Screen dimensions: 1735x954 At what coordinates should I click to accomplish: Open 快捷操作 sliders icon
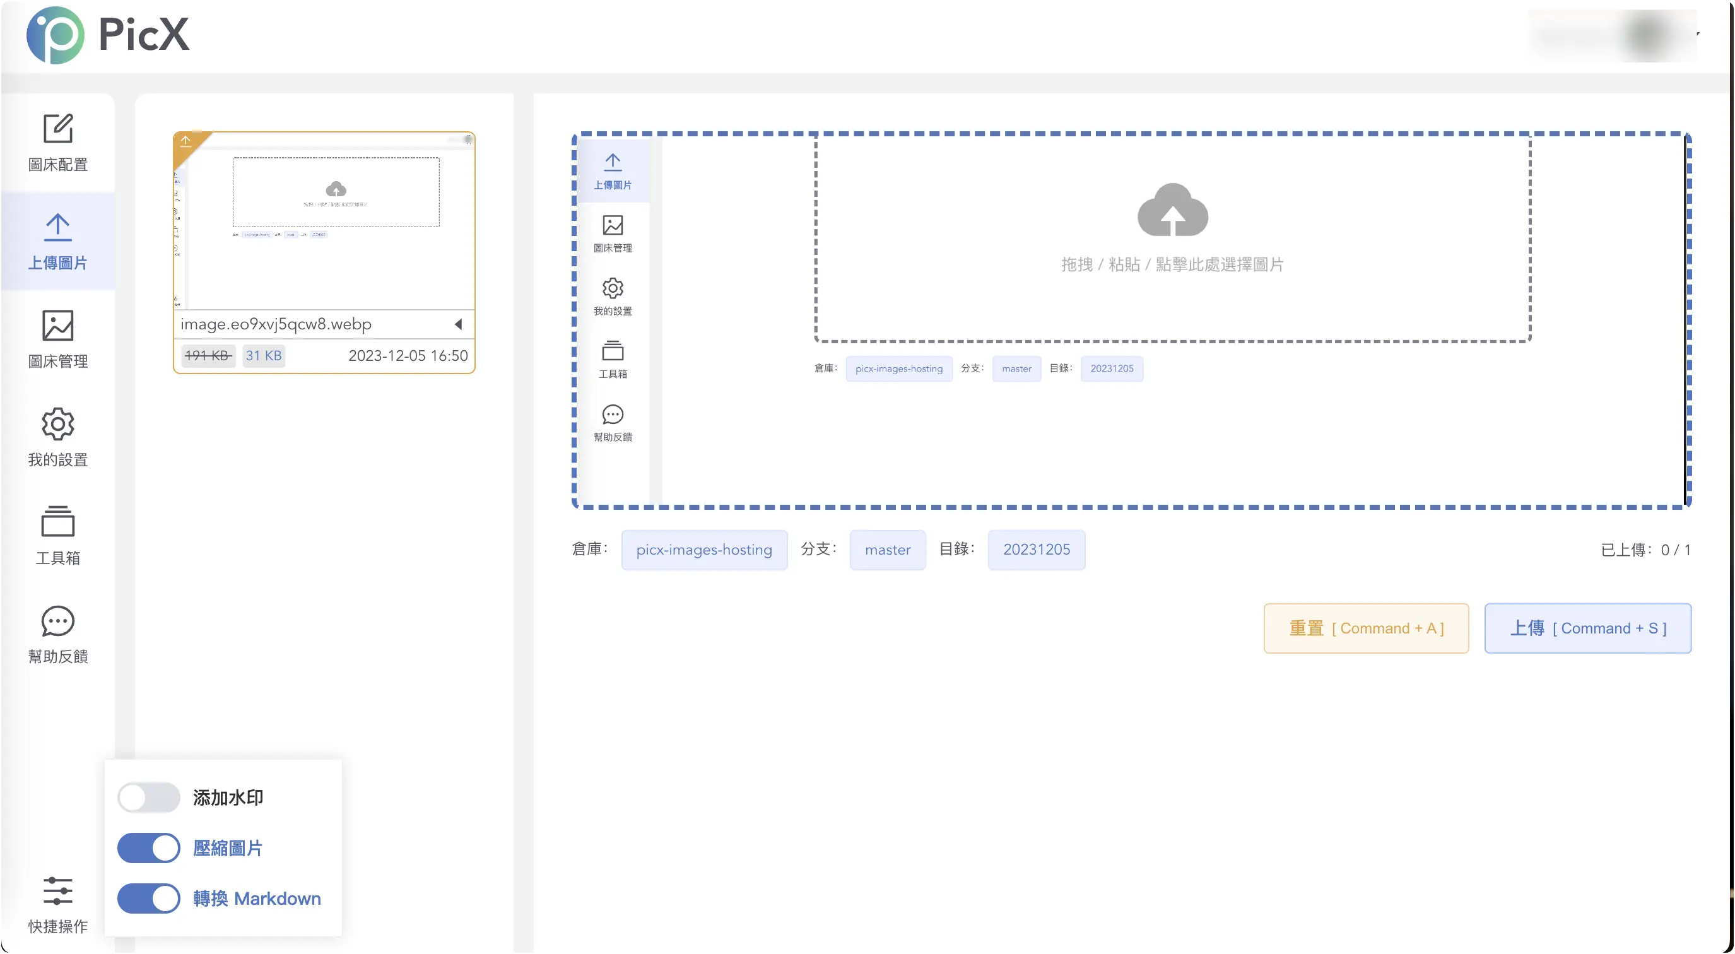pyautogui.click(x=58, y=904)
